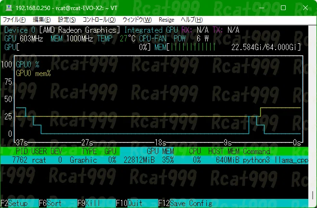This screenshot has width=317, height=208.
Task: Open the コントロール(O) menu
Action: click(x=99, y=20)
